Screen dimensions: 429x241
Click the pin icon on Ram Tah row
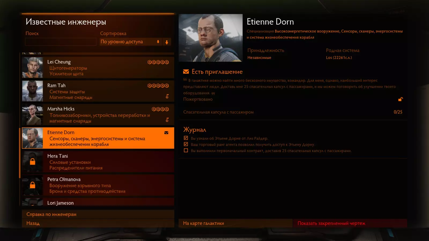coord(167,96)
